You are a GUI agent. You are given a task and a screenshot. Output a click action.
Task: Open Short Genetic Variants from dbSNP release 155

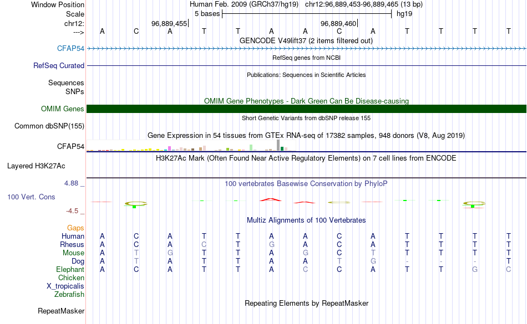[x=306, y=118]
